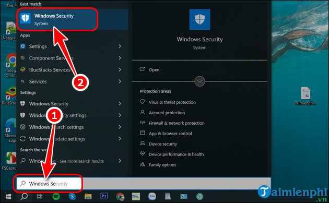The image size is (329, 203).
Task: Click the taskbar search magnifier icon
Action: point(24,197)
